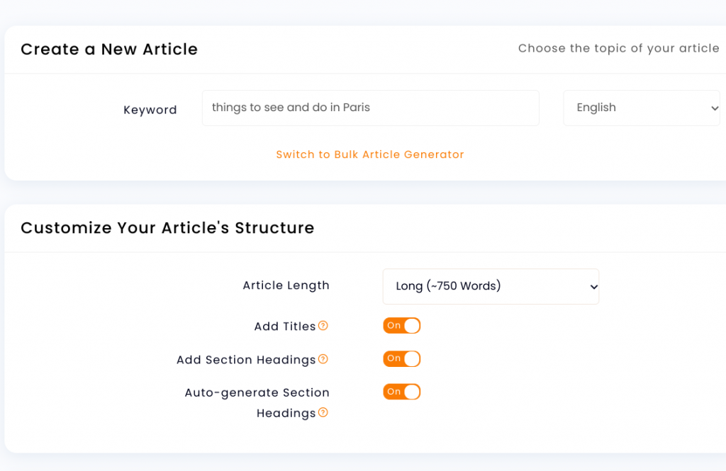Click the Auto-generate Section label text
726x471 pixels.
point(257,393)
